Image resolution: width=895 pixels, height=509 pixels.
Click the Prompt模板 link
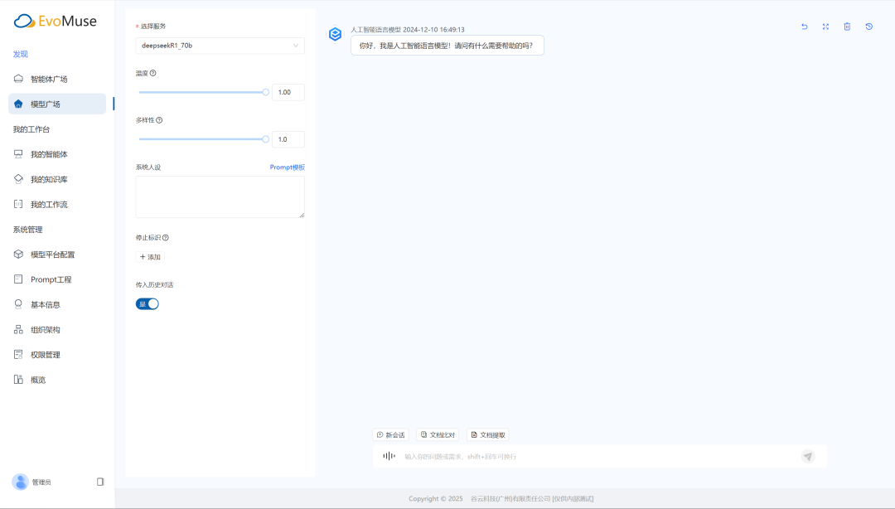point(287,167)
